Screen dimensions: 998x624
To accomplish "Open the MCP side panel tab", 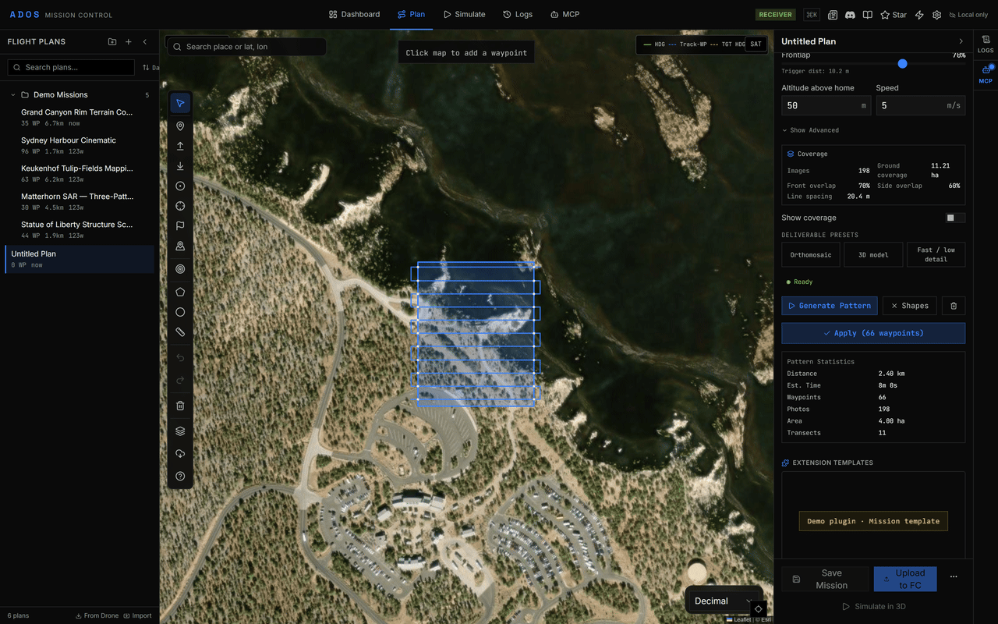I will pos(986,73).
